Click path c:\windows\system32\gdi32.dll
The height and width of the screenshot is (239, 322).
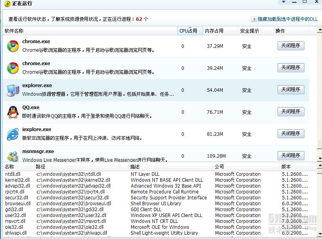70,210
